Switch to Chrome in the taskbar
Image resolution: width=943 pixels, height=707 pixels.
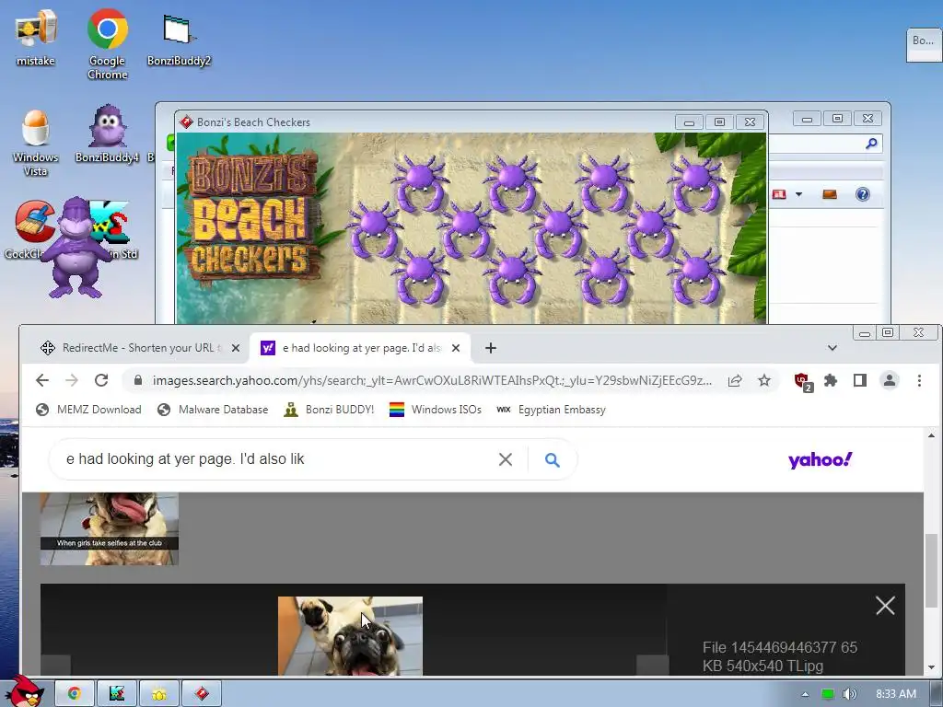click(74, 694)
